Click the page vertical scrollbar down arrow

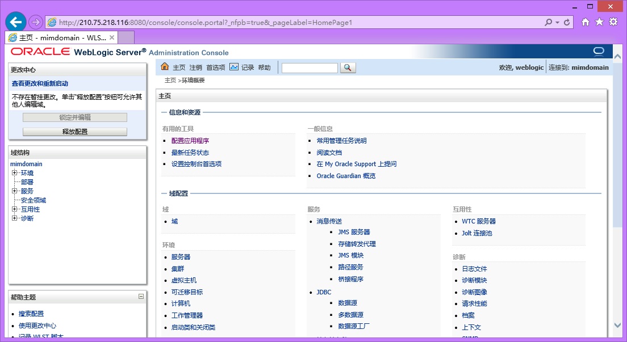(x=617, y=325)
